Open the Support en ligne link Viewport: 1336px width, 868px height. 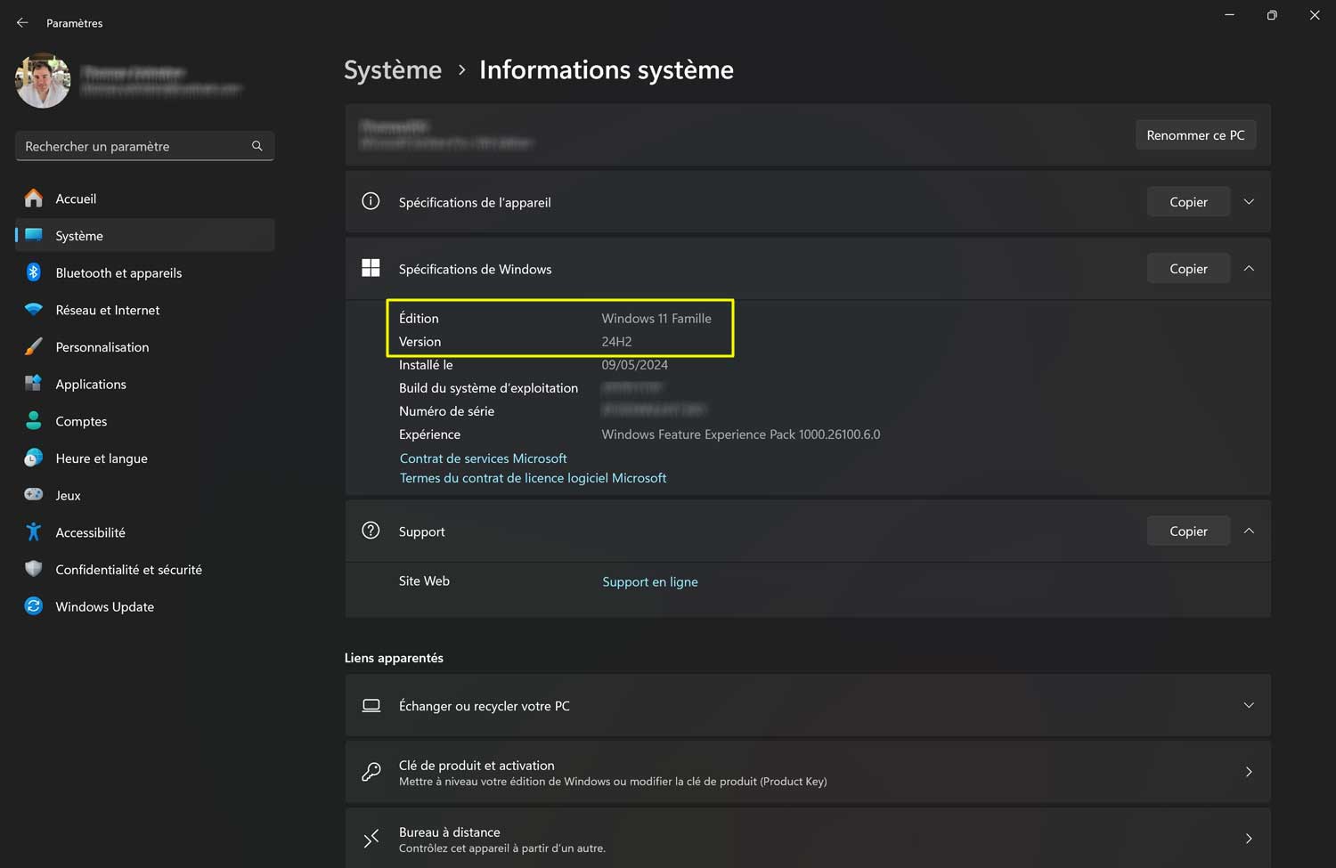pyautogui.click(x=649, y=582)
